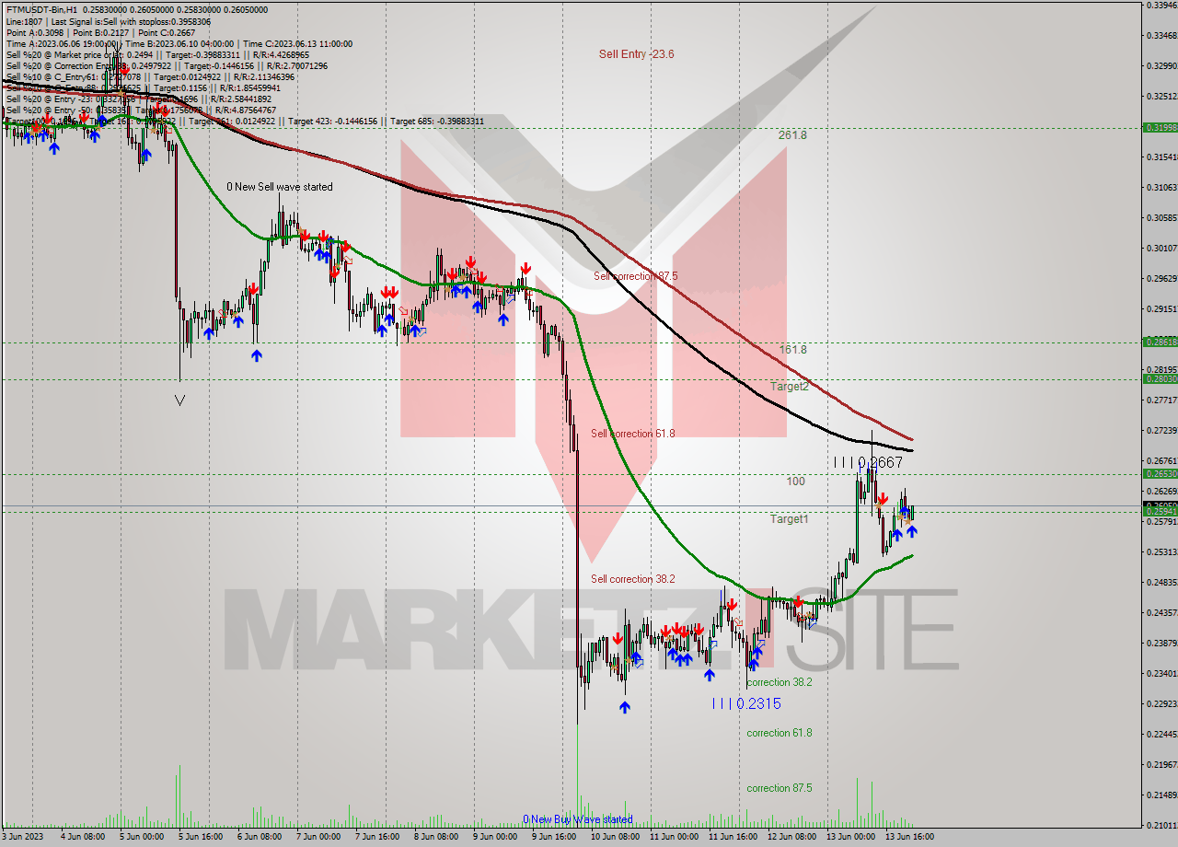This screenshot has height=847, width=1178.
Task: Click '9 Jun 16:00' on time axis
Action: 555,837
